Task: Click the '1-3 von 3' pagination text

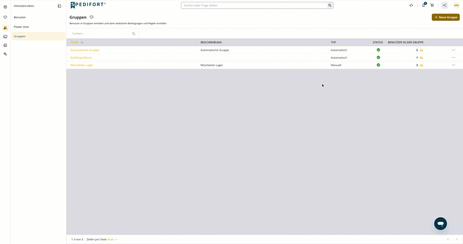Action: pyautogui.click(x=77, y=239)
